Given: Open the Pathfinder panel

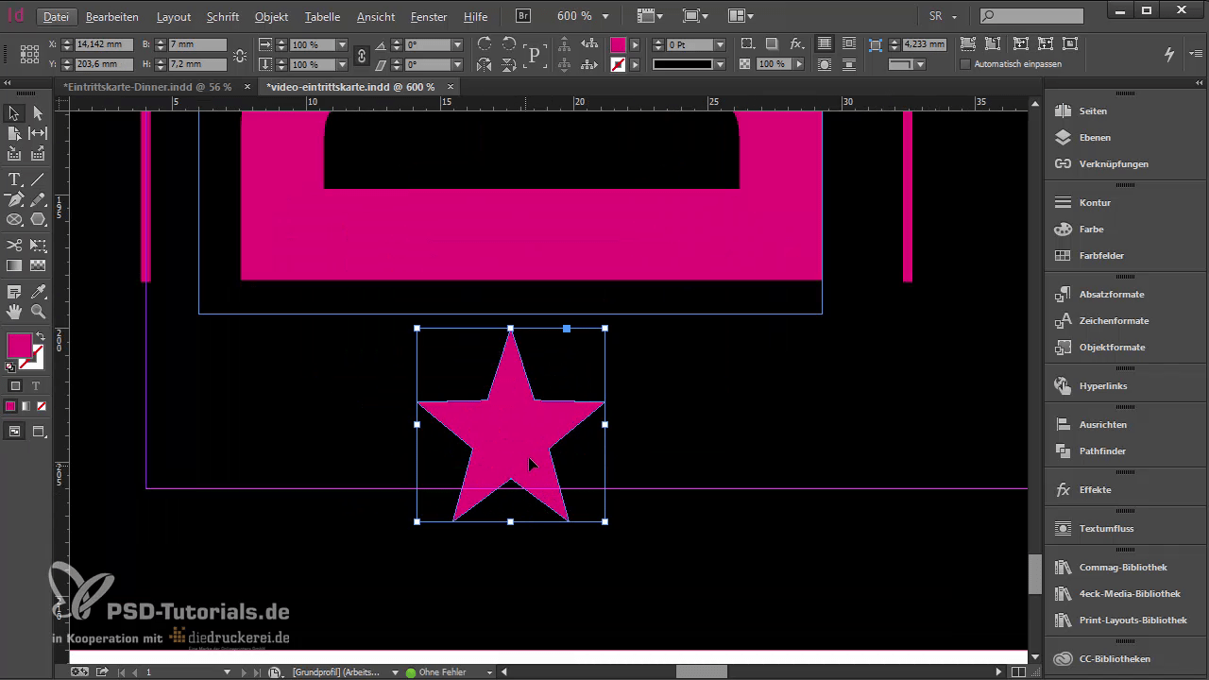Looking at the screenshot, I should (1102, 450).
